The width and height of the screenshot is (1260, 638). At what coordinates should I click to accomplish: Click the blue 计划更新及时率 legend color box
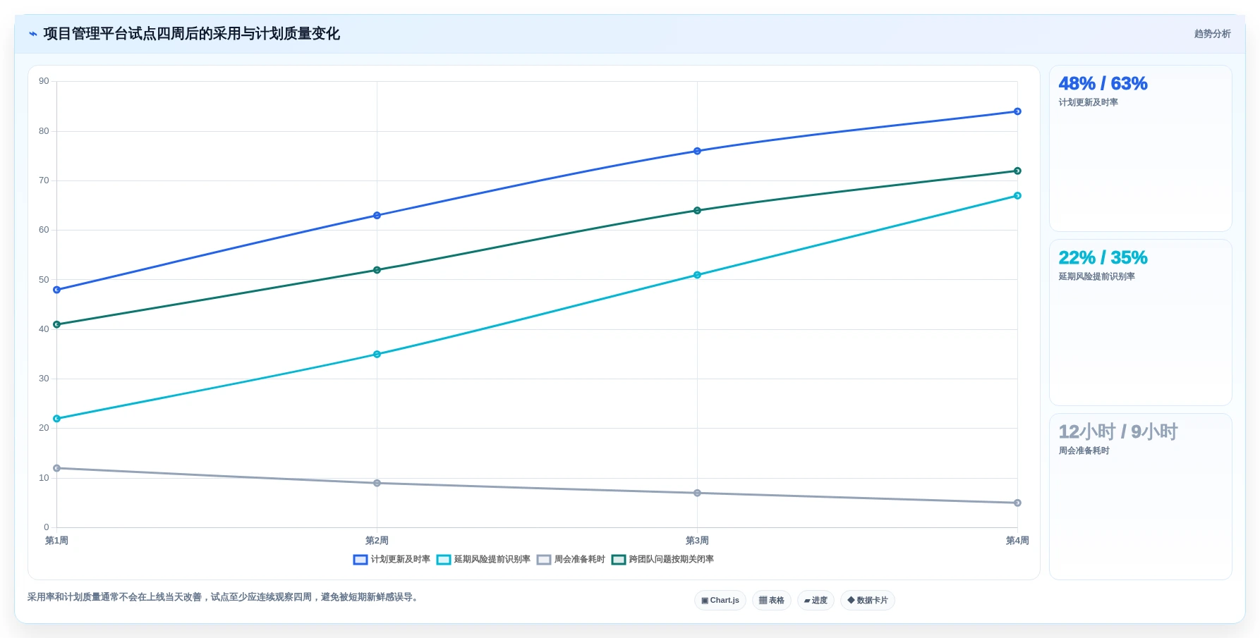(x=361, y=560)
